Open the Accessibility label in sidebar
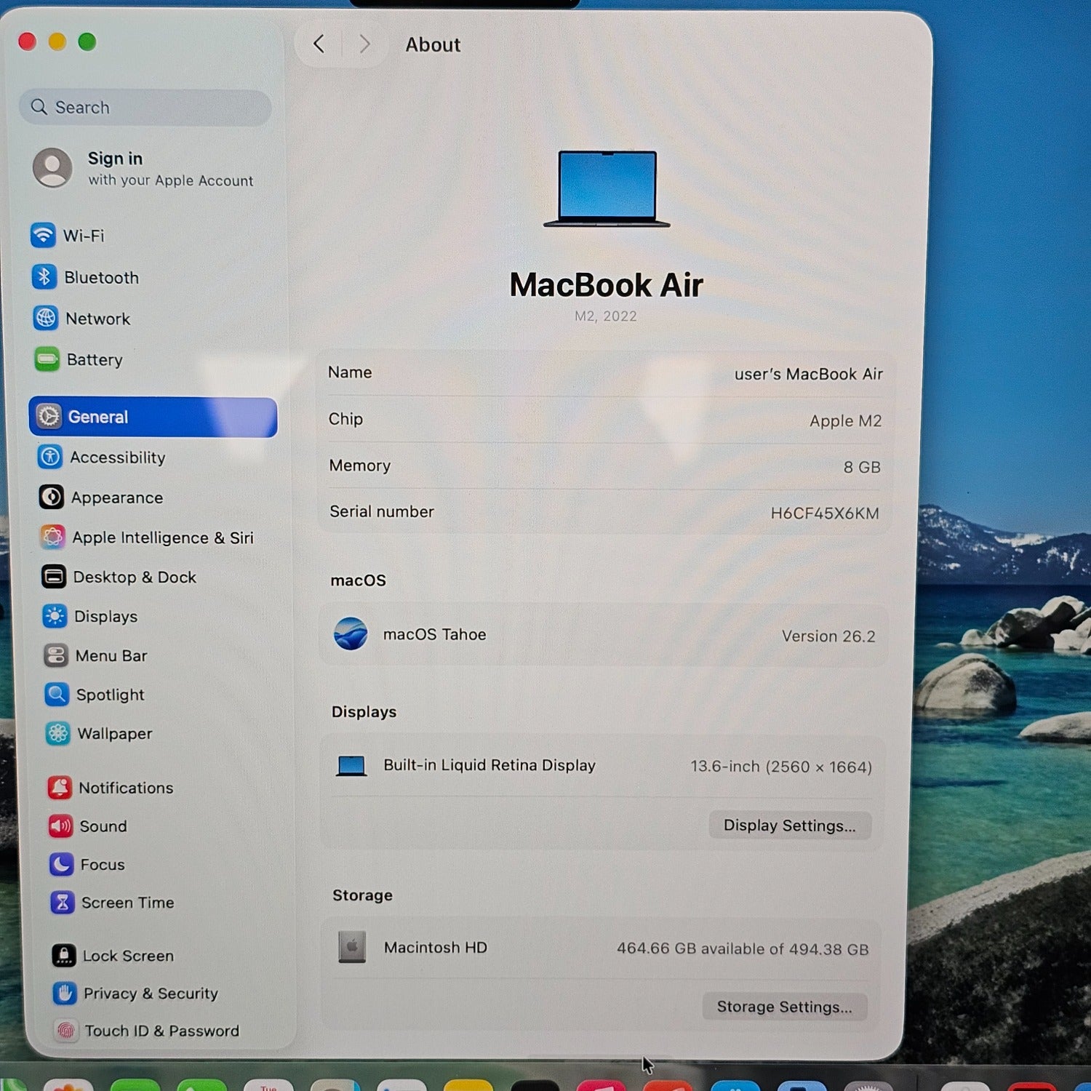 pyautogui.click(x=118, y=457)
